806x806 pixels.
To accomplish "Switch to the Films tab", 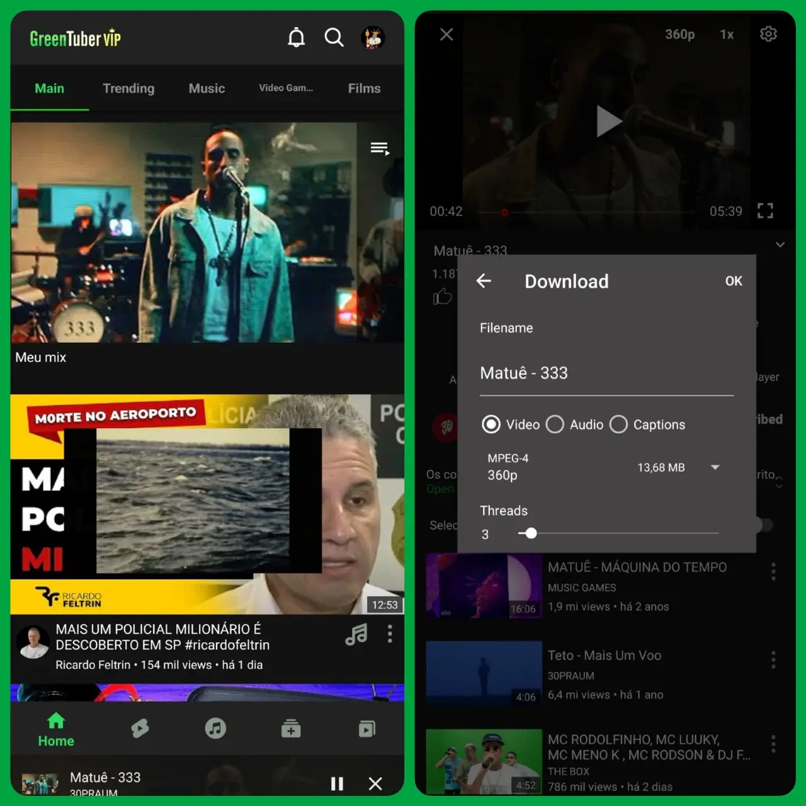I will (364, 88).
